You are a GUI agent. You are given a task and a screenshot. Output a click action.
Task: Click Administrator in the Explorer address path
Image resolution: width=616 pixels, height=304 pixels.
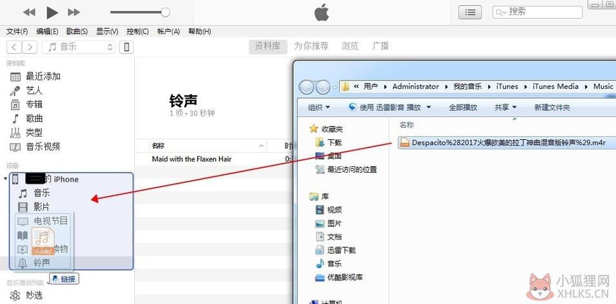click(x=416, y=86)
